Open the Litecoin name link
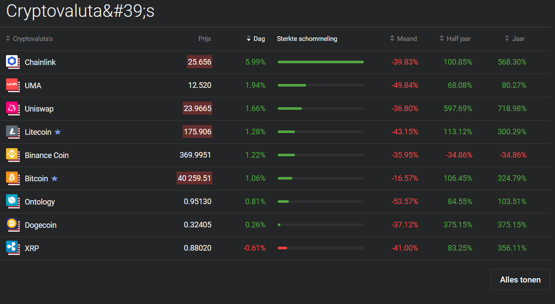Viewport: 555px width, 304px height. coord(38,132)
